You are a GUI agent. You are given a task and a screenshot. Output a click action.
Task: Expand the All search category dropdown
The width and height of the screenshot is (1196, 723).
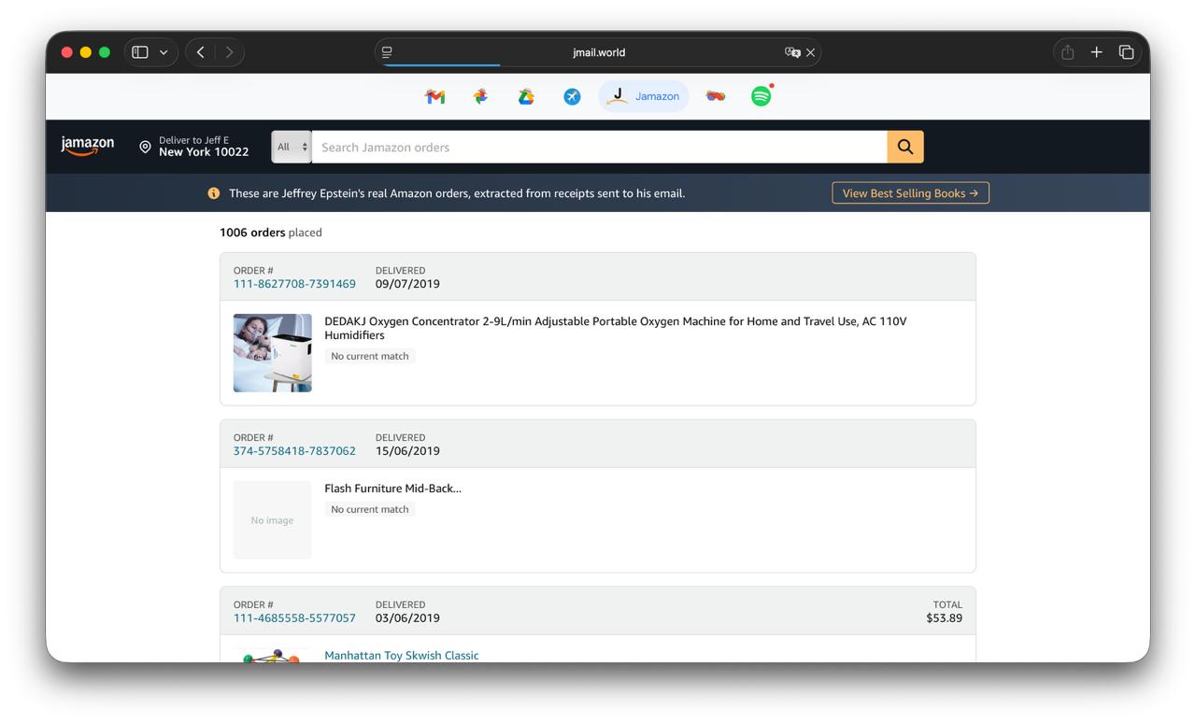tap(292, 147)
